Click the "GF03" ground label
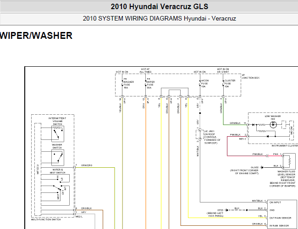Viewport: 298px width, 229px height. pyautogui.click(x=220, y=210)
